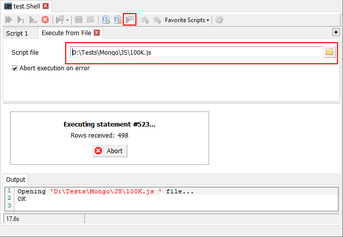Click the open script folder icon in toolbar
343x237 pixels.
(x=90, y=20)
